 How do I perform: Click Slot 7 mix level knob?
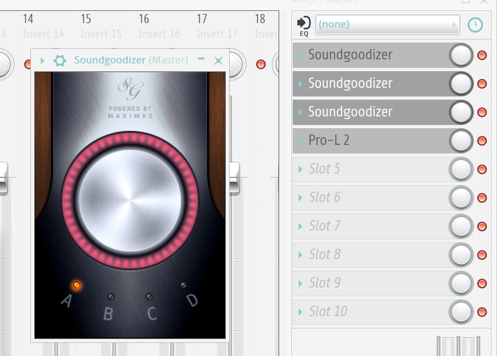point(461,226)
